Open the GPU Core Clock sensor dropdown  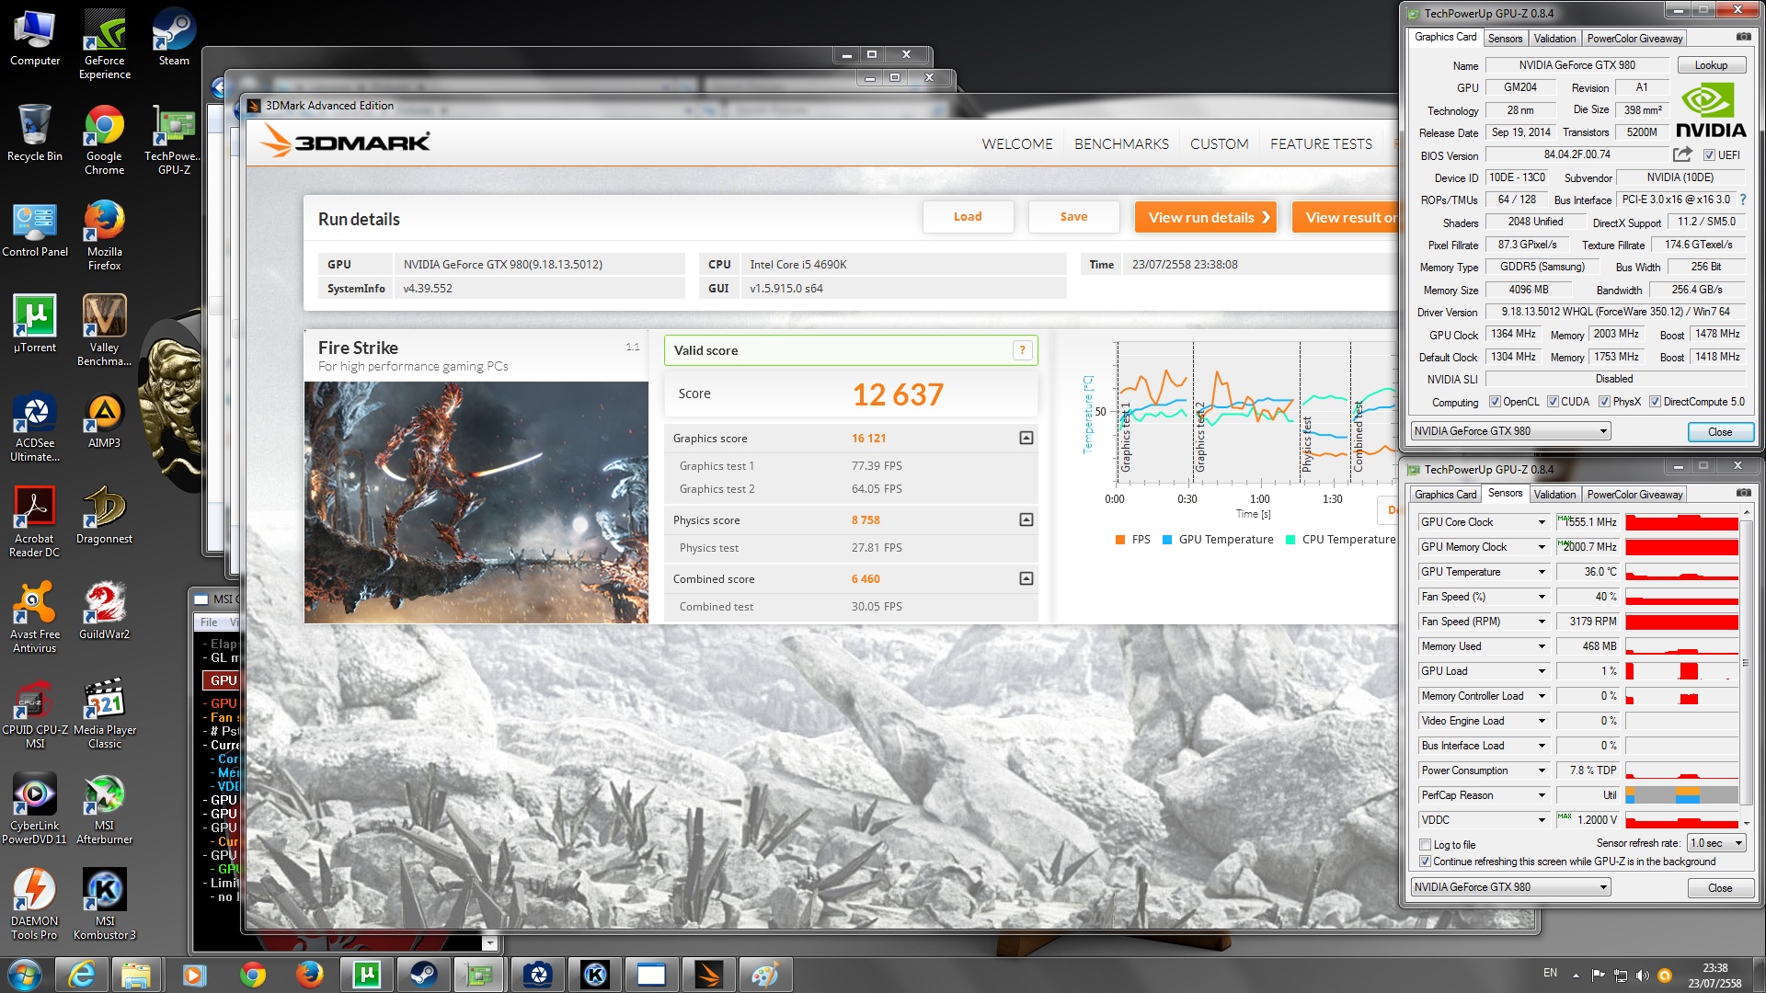tap(1542, 522)
